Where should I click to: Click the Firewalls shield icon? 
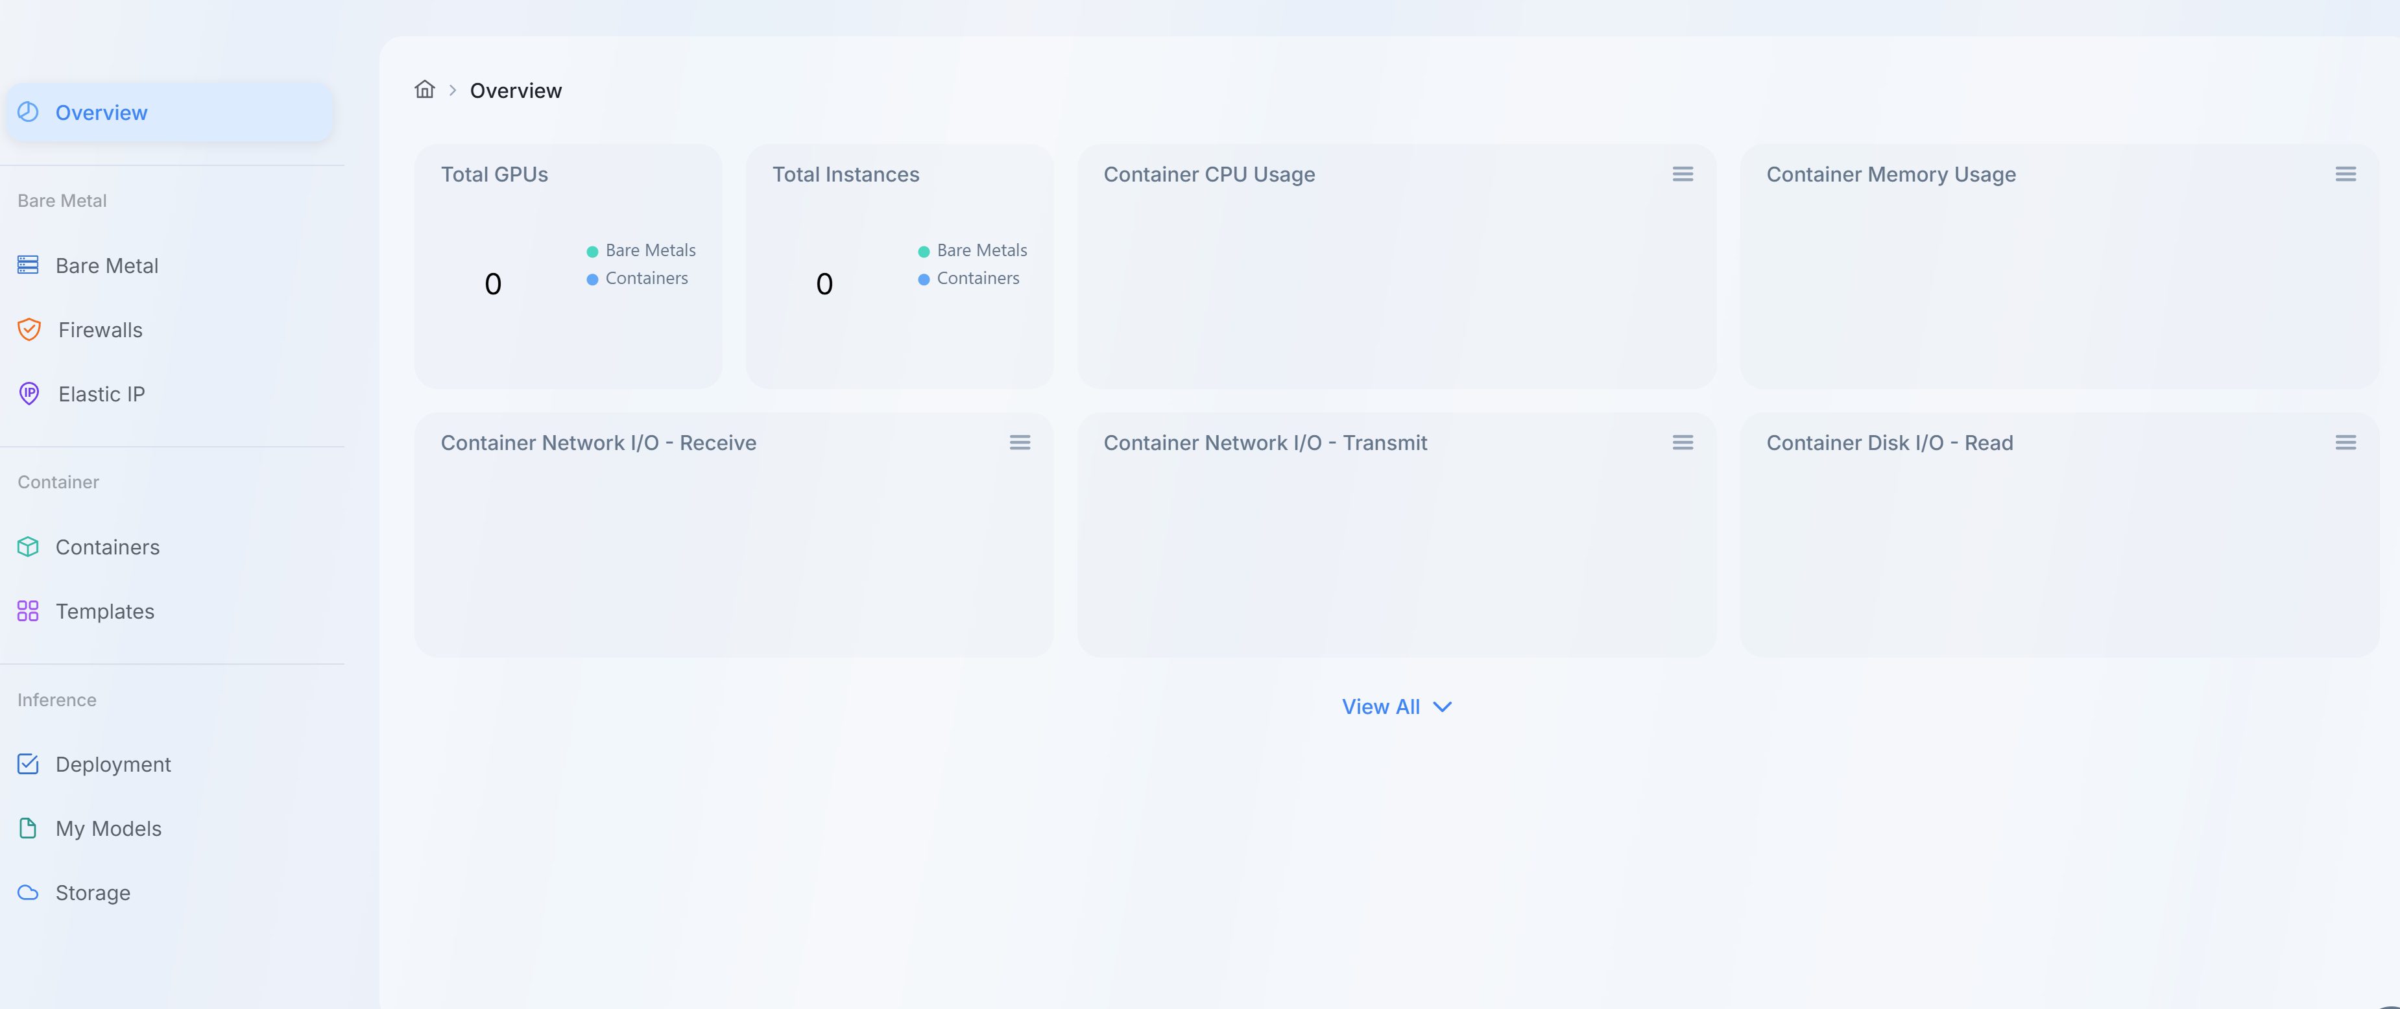tap(29, 330)
